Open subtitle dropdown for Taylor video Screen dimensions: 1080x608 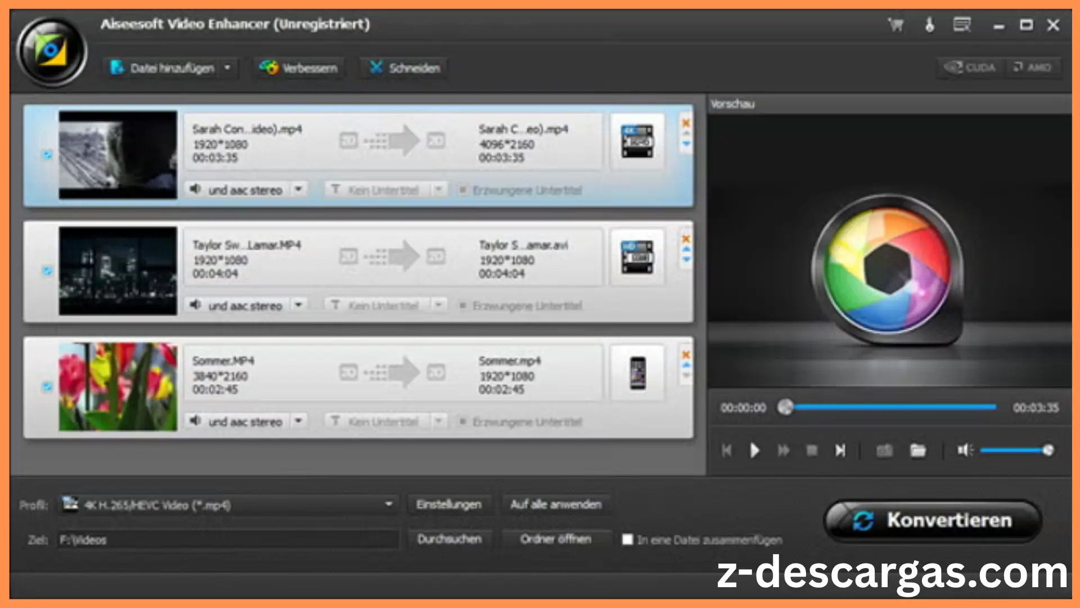coord(438,305)
